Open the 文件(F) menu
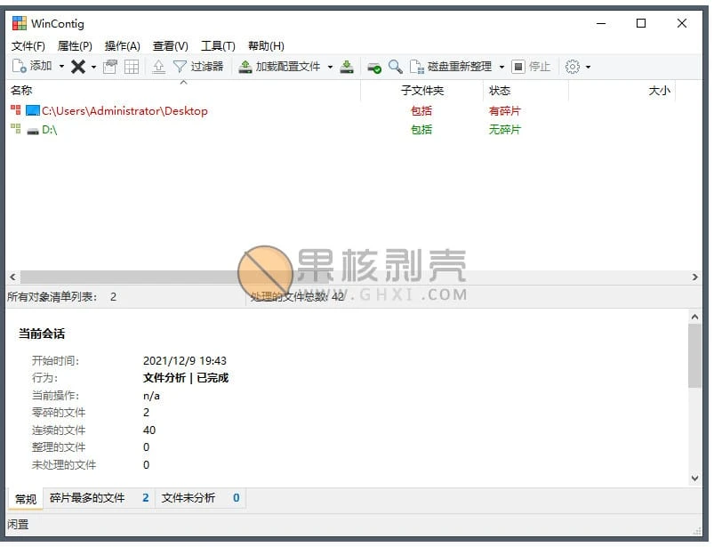Viewport: 714px width, 547px height. click(28, 46)
